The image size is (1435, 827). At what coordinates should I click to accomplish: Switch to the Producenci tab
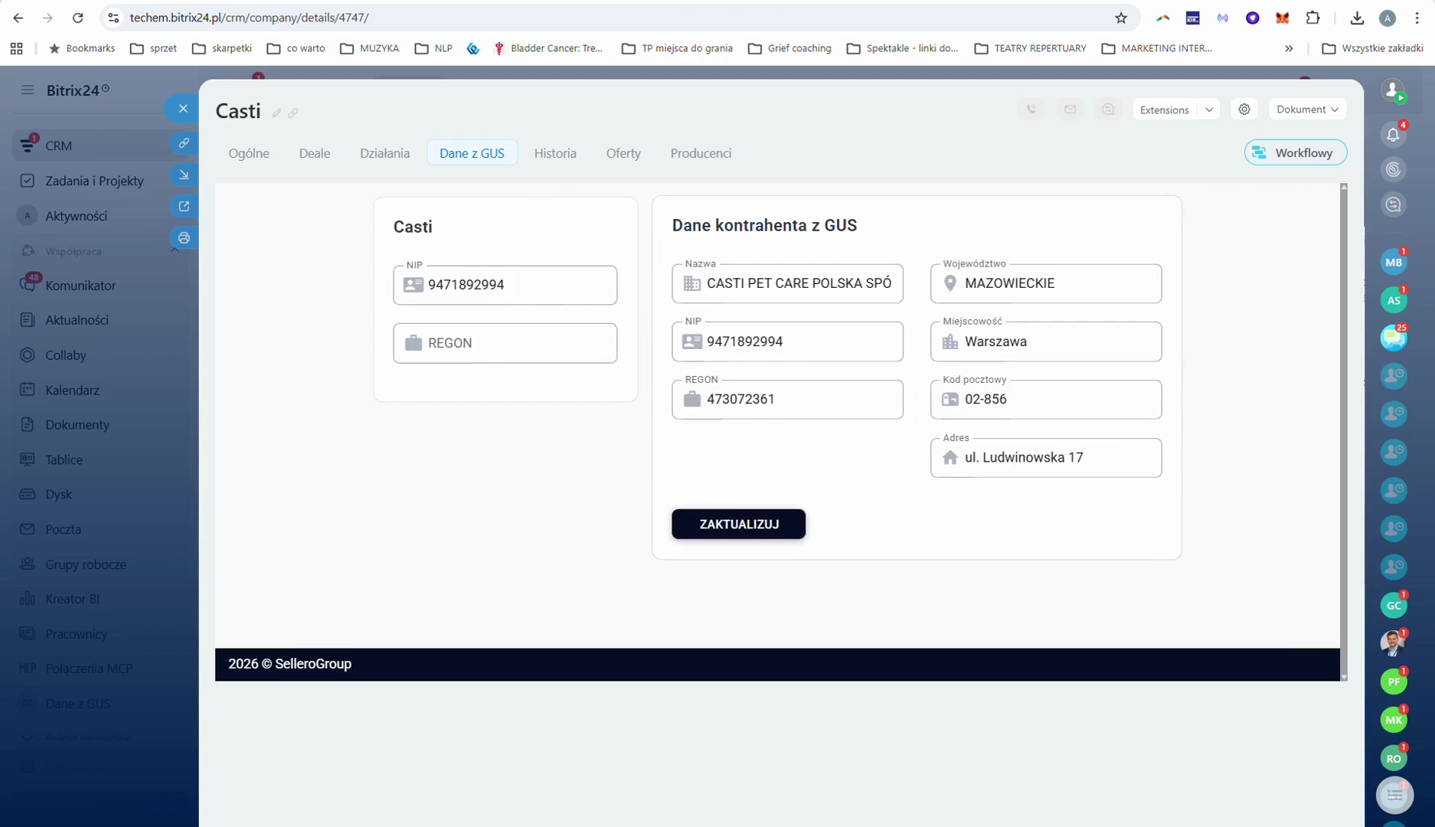point(701,153)
